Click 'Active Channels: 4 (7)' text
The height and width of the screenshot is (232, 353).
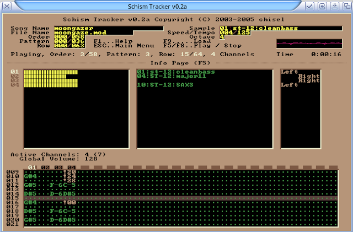point(58,155)
